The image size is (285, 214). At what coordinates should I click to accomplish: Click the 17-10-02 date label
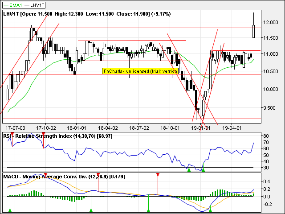click(46, 128)
